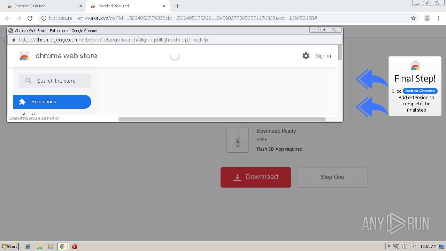The width and height of the screenshot is (446, 251).
Task: Click the Add to Chrome button in tip
Action: (420, 91)
